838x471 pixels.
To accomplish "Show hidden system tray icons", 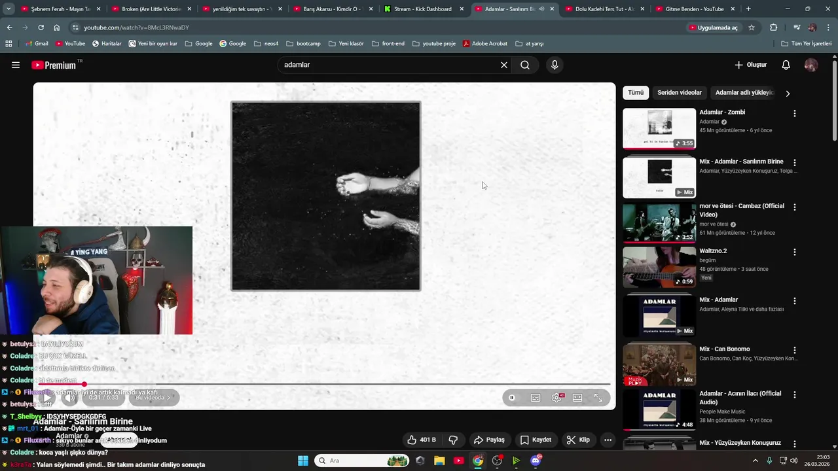I will point(756,461).
